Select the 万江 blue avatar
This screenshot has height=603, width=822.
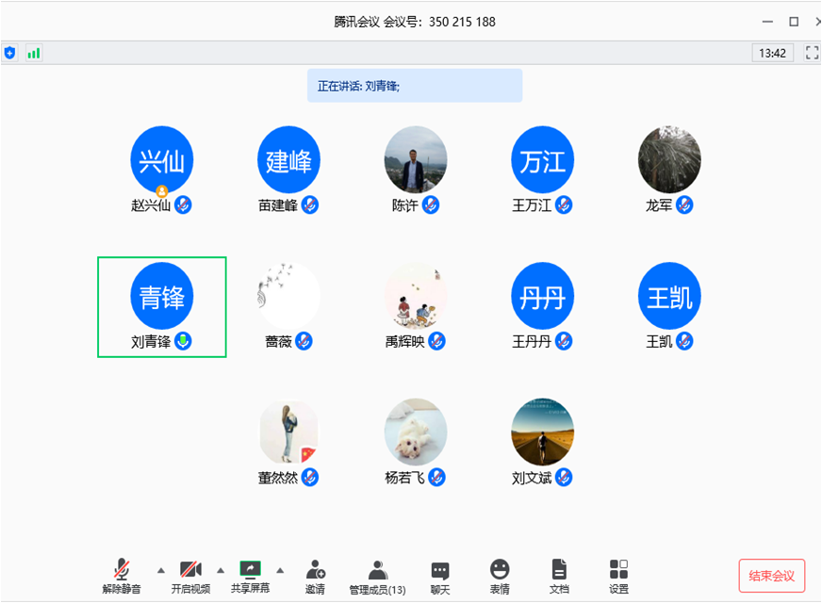(x=543, y=160)
